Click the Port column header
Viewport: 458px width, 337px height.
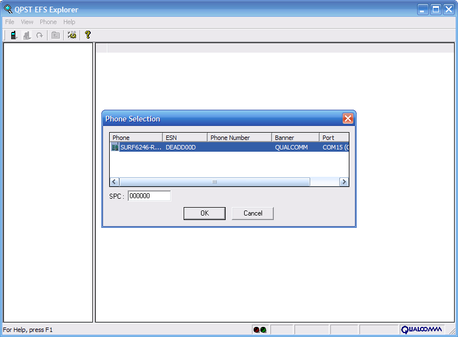click(x=334, y=138)
